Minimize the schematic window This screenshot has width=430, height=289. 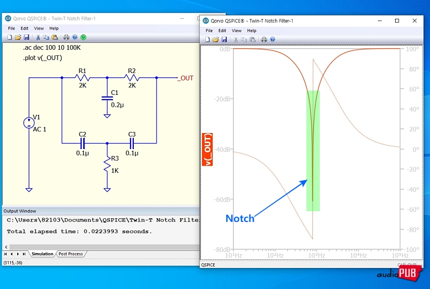(x=182, y=19)
